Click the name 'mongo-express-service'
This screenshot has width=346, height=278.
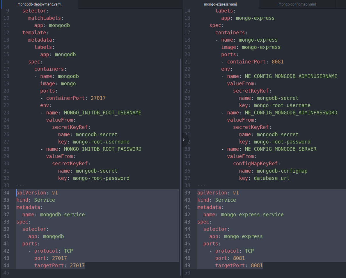[252, 215]
